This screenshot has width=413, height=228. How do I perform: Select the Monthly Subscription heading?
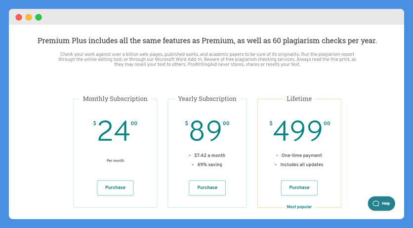tap(115, 99)
